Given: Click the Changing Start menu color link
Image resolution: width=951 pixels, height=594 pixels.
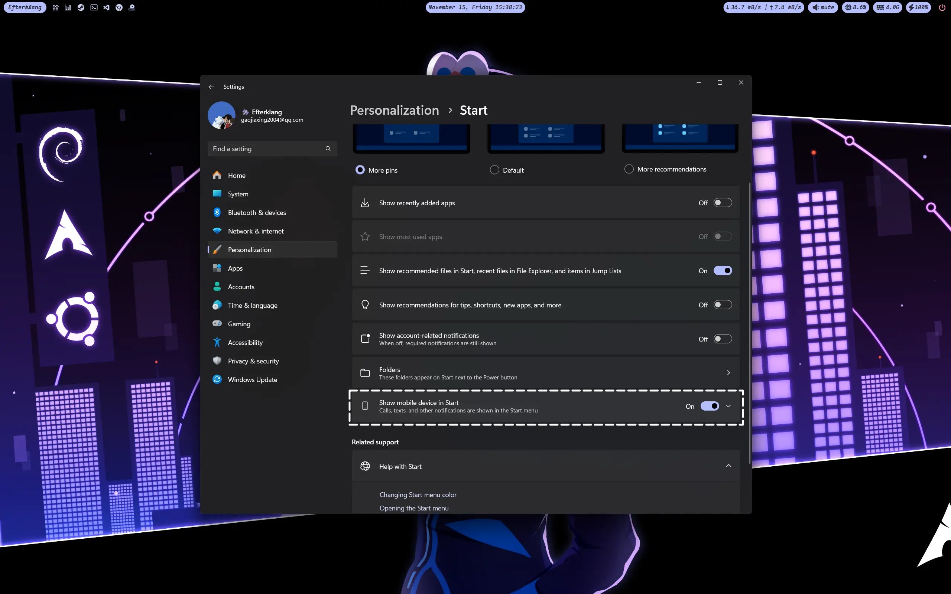Looking at the screenshot, I should pyautogui.click(x=418, y=494).
